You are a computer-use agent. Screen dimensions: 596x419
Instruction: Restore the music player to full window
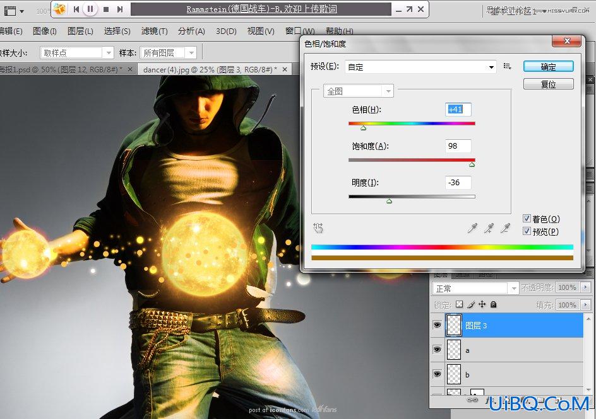click(409, 9)
